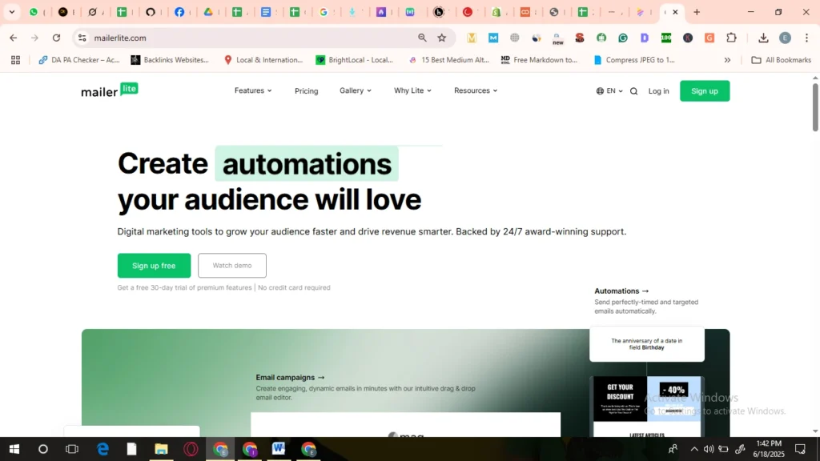The height and width of the screenshot is (461, 820).
Task: Open the All Bookmarks folder
Action: pyautogui.click(x=782, y=60)
